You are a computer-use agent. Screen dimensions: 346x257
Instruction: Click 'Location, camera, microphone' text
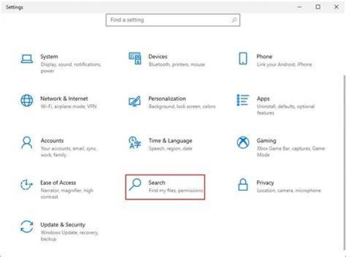pyautogui.click(x=289, y=191)
